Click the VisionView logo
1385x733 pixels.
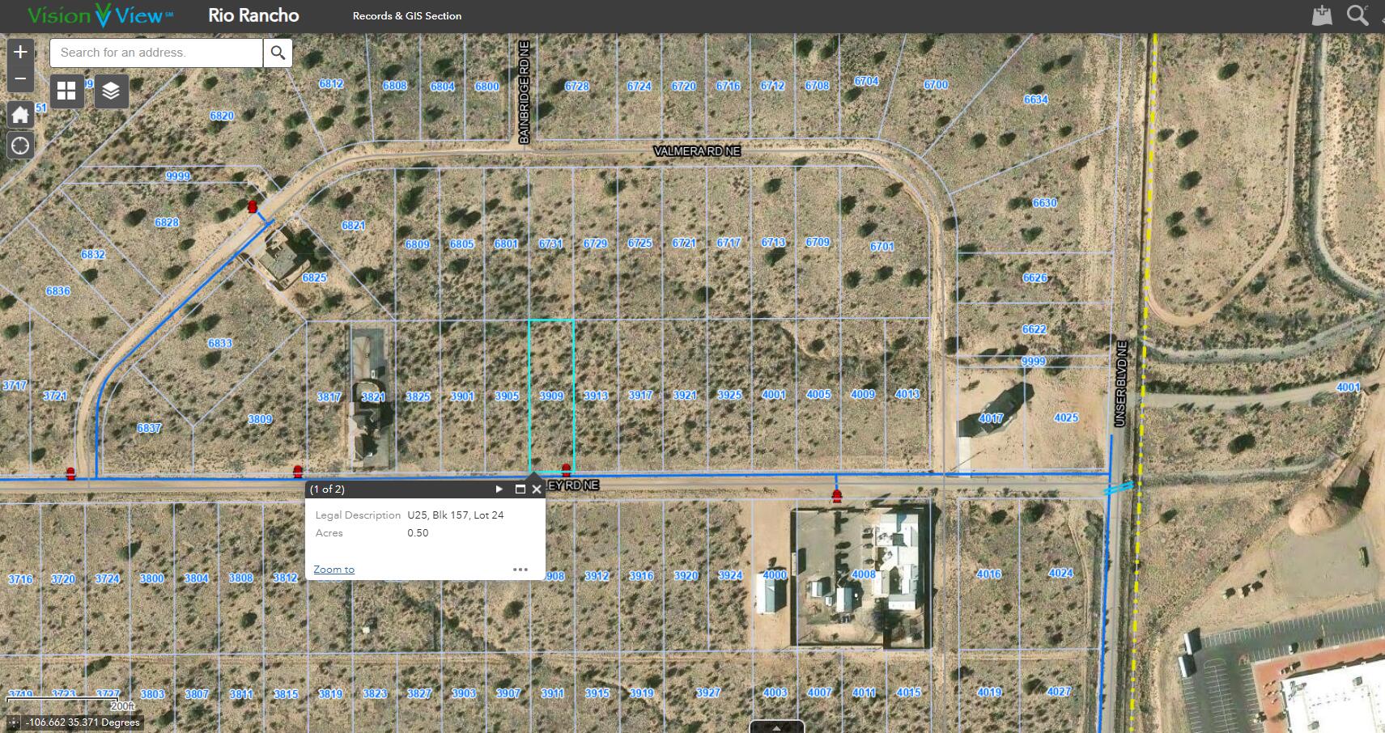tap(100, 15)
